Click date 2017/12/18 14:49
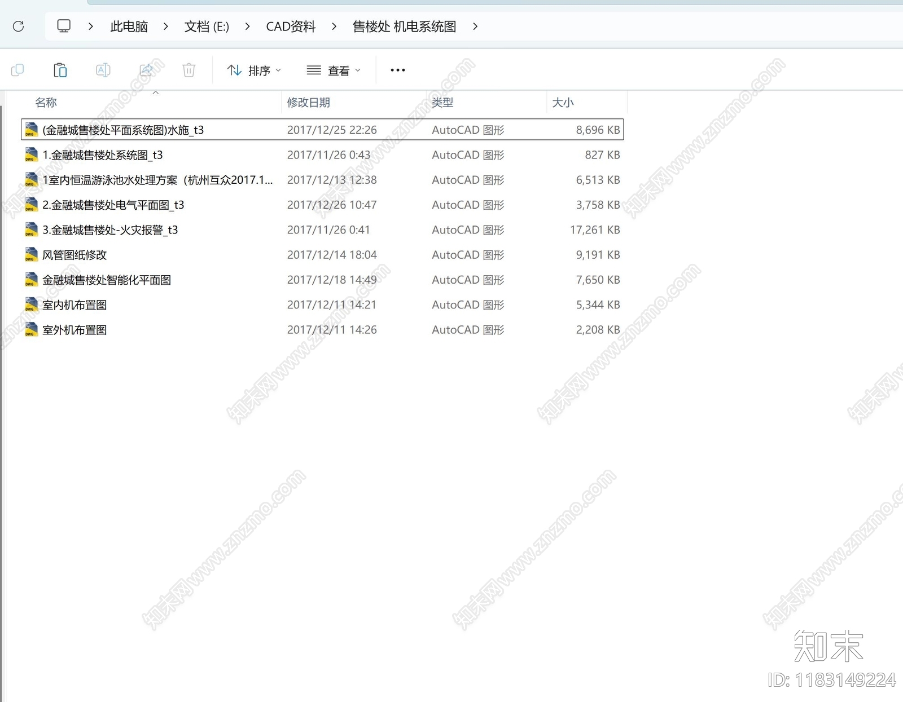 [x=332, y=280]
